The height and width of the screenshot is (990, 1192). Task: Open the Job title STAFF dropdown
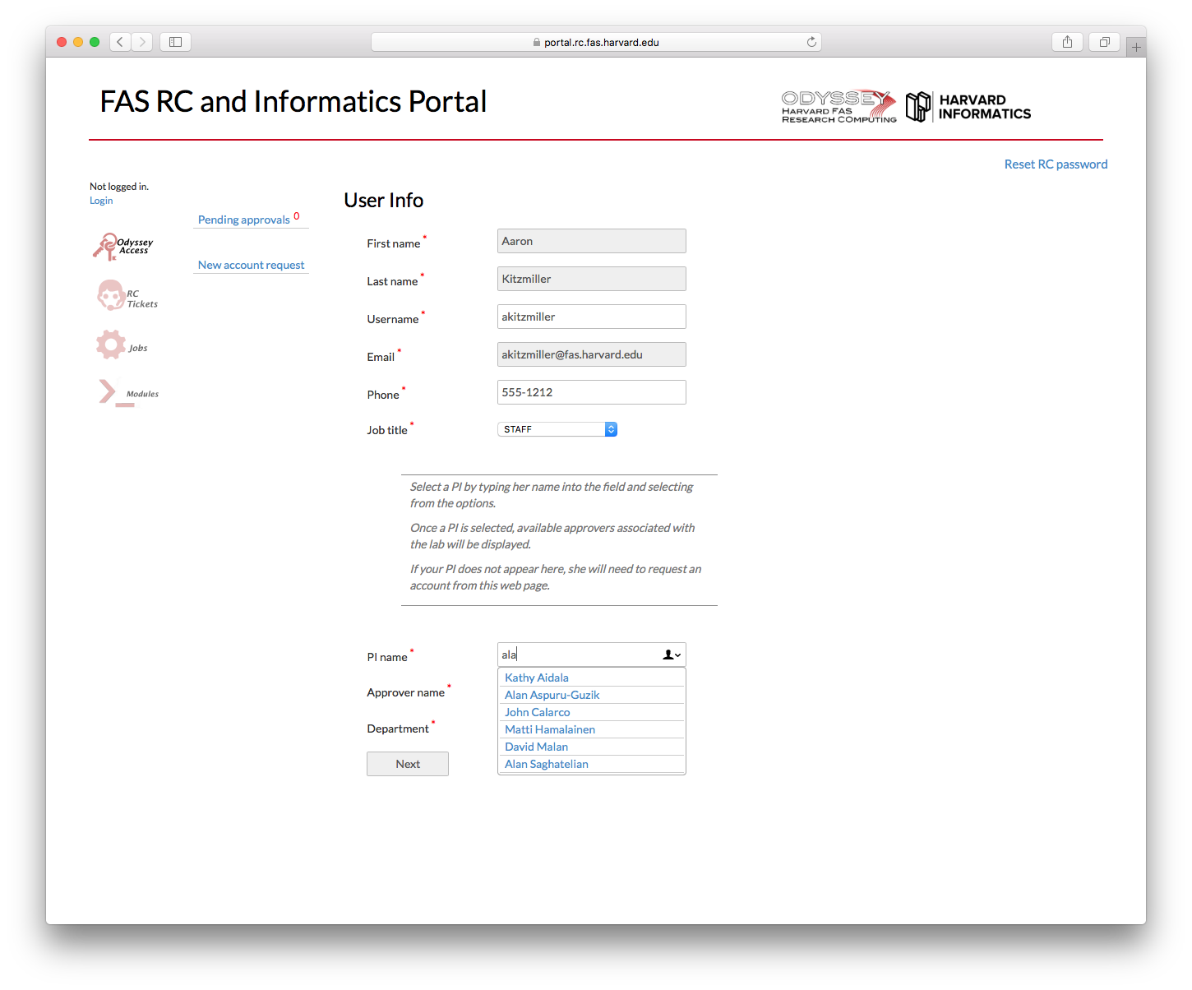pos(557,429)
